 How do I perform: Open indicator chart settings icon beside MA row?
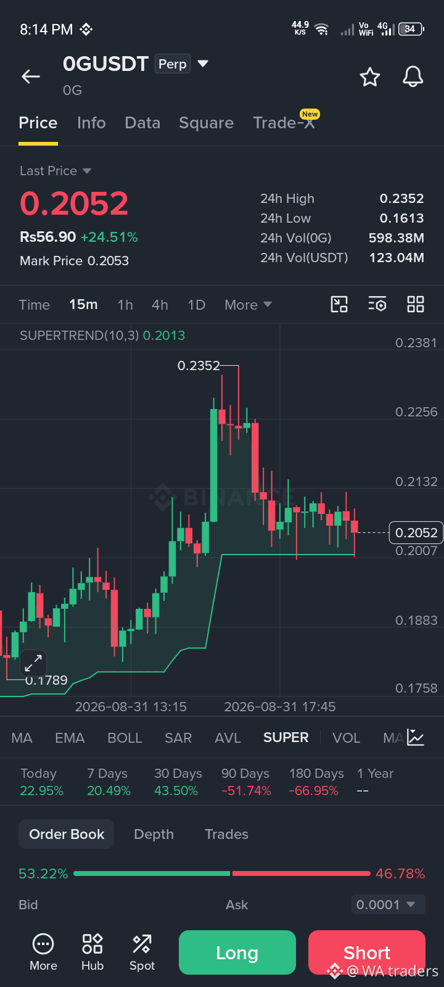(416, 738)
